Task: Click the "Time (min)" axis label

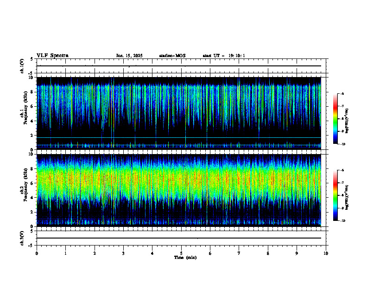Action: point(185,258)
